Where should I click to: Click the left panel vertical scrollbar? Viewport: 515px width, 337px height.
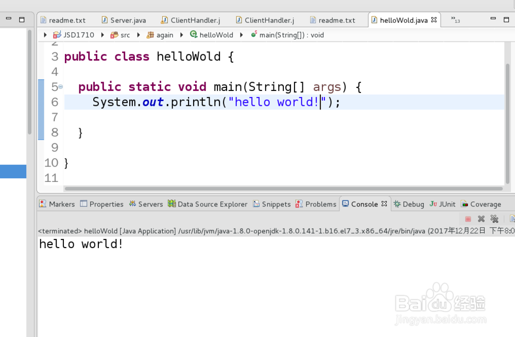tap(29, 82)
